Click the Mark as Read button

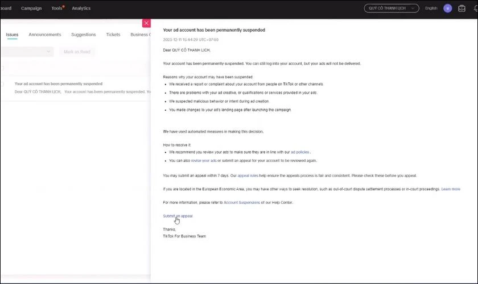point(77,52)
